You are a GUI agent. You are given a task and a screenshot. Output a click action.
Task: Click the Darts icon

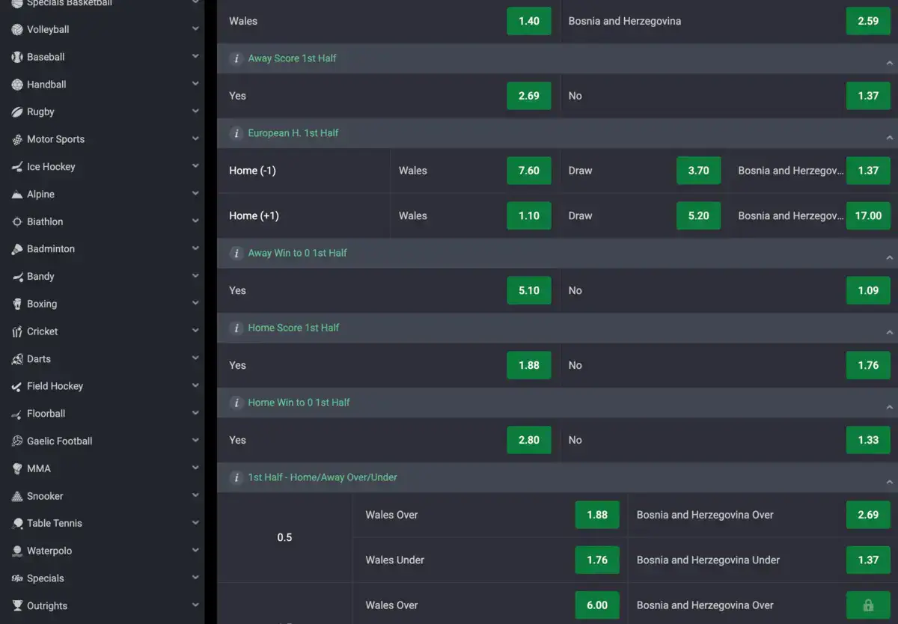click(17, 358)
